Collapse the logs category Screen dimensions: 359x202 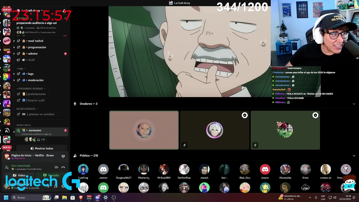click(21, 68)
